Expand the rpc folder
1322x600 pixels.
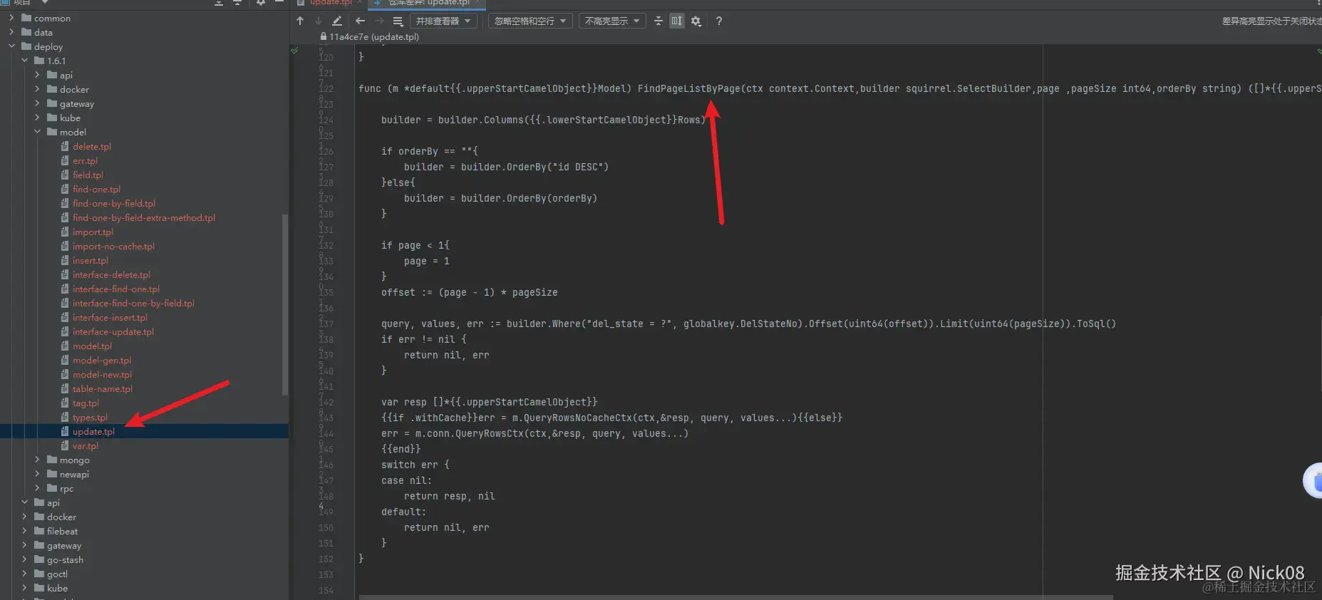(x=37, y=488)
